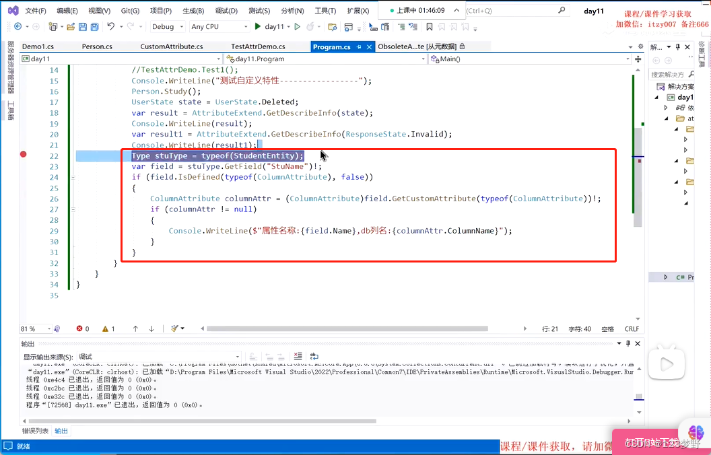Click the red error count indicator

83,328
